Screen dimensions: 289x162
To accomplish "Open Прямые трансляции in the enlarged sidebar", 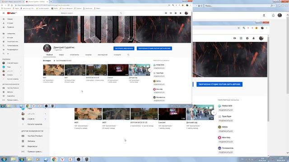I will coord(35,152).
